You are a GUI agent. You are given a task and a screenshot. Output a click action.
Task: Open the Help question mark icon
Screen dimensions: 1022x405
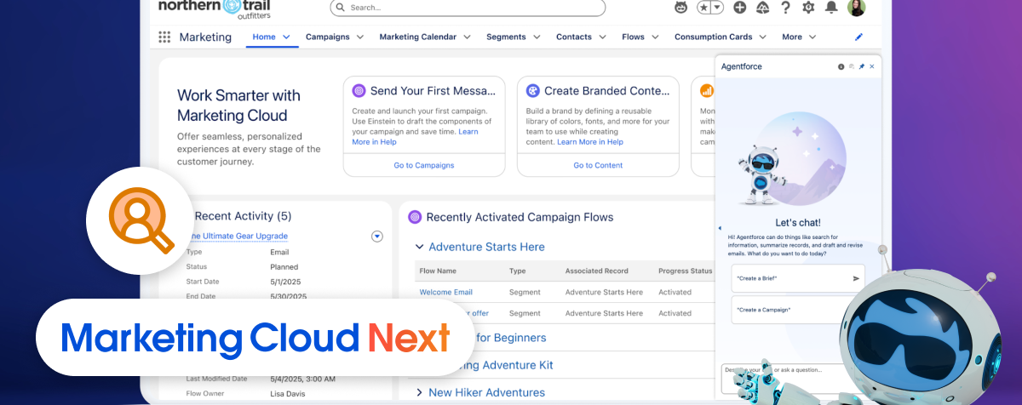(x=785, y=8)
